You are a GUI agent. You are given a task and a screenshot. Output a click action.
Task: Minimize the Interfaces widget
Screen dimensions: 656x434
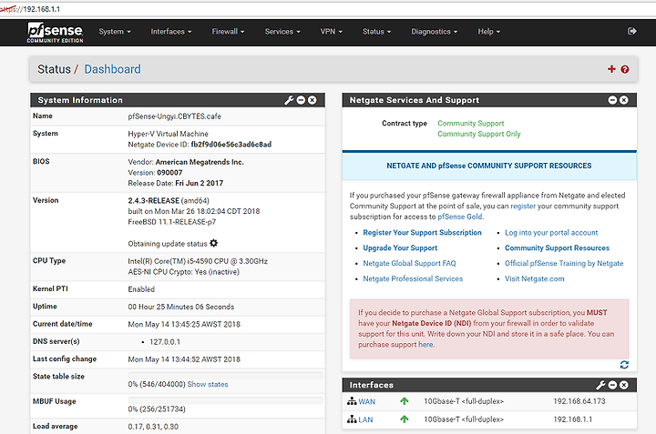(x=612, y=385)
